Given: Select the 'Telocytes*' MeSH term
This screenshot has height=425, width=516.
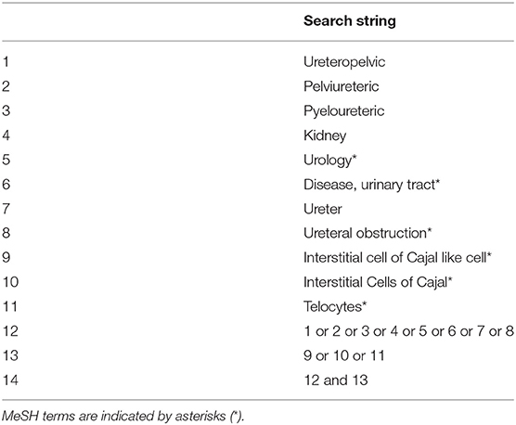Looking at the screenshot, I should click(335, 306).
